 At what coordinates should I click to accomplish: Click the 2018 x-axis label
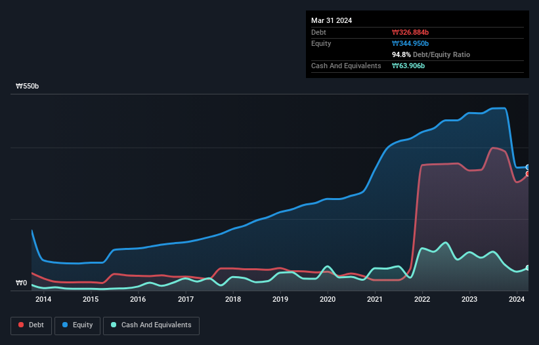[232, 300]
